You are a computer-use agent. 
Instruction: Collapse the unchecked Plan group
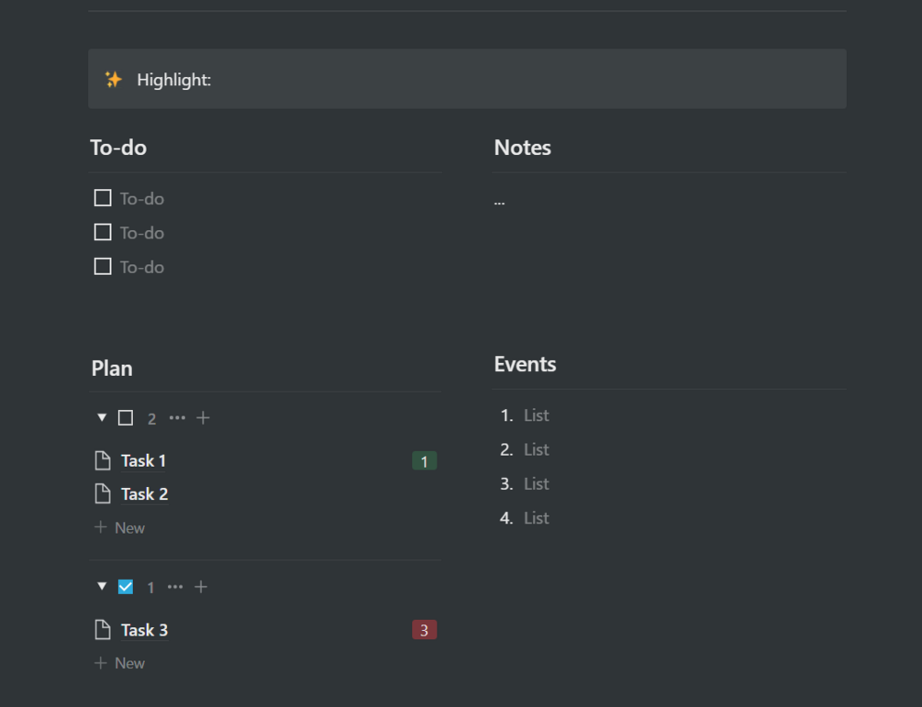(x=102, y=418)
